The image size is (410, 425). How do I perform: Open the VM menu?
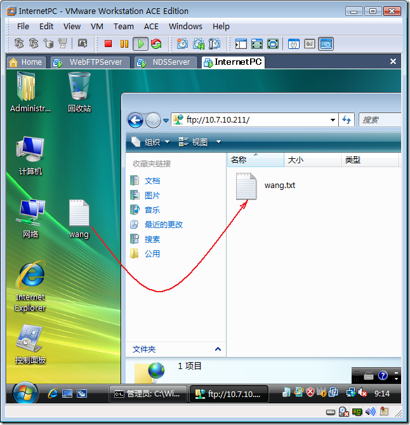96,27
